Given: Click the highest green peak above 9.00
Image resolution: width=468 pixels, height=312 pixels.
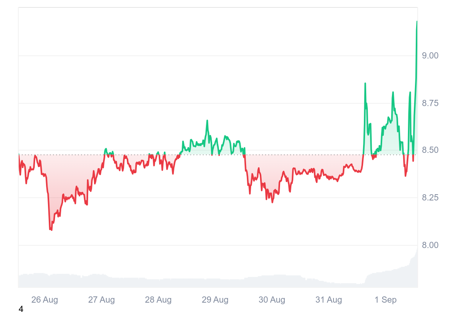Looking at the screenshot, I should [x=417, y=22].
